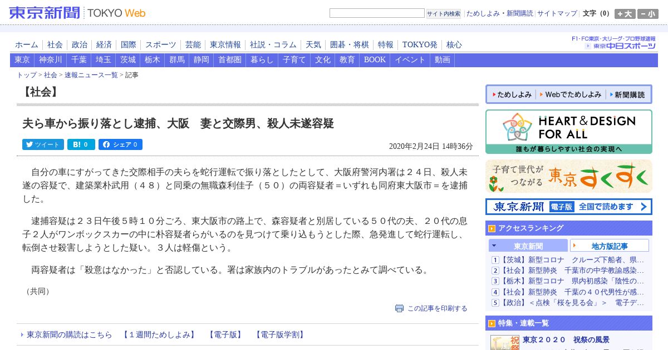The height and width of the screenshot is (350, 668).
Task: Increase text size with +大 button
Action: (625, 14)
